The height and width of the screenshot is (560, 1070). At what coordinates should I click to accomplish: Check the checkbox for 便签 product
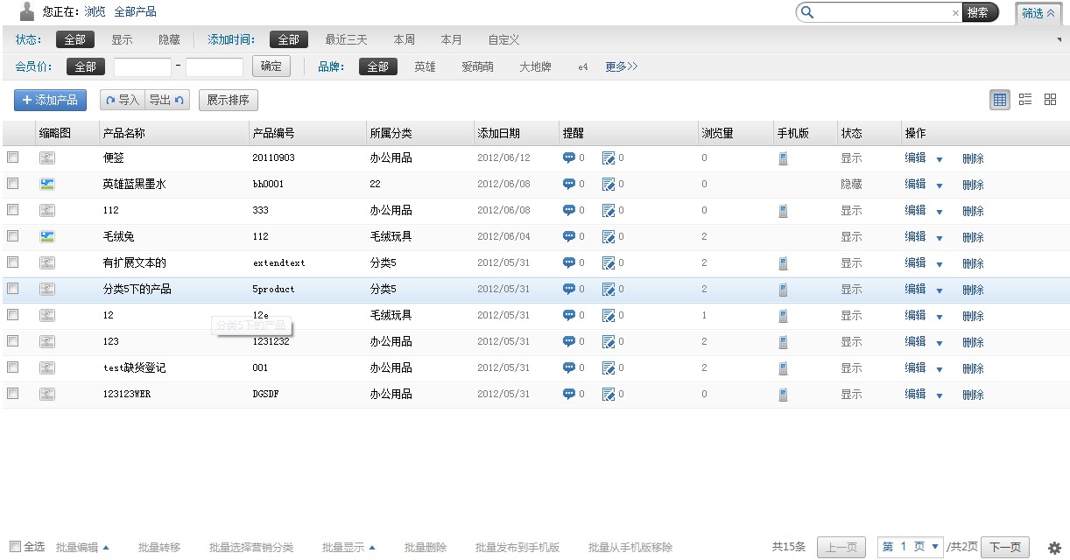pos(13,158)
